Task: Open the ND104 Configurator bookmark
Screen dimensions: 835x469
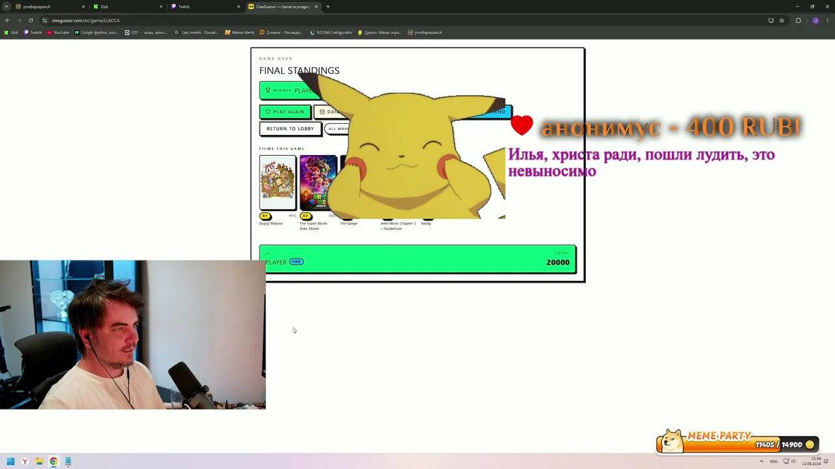Action: point(331,33)
